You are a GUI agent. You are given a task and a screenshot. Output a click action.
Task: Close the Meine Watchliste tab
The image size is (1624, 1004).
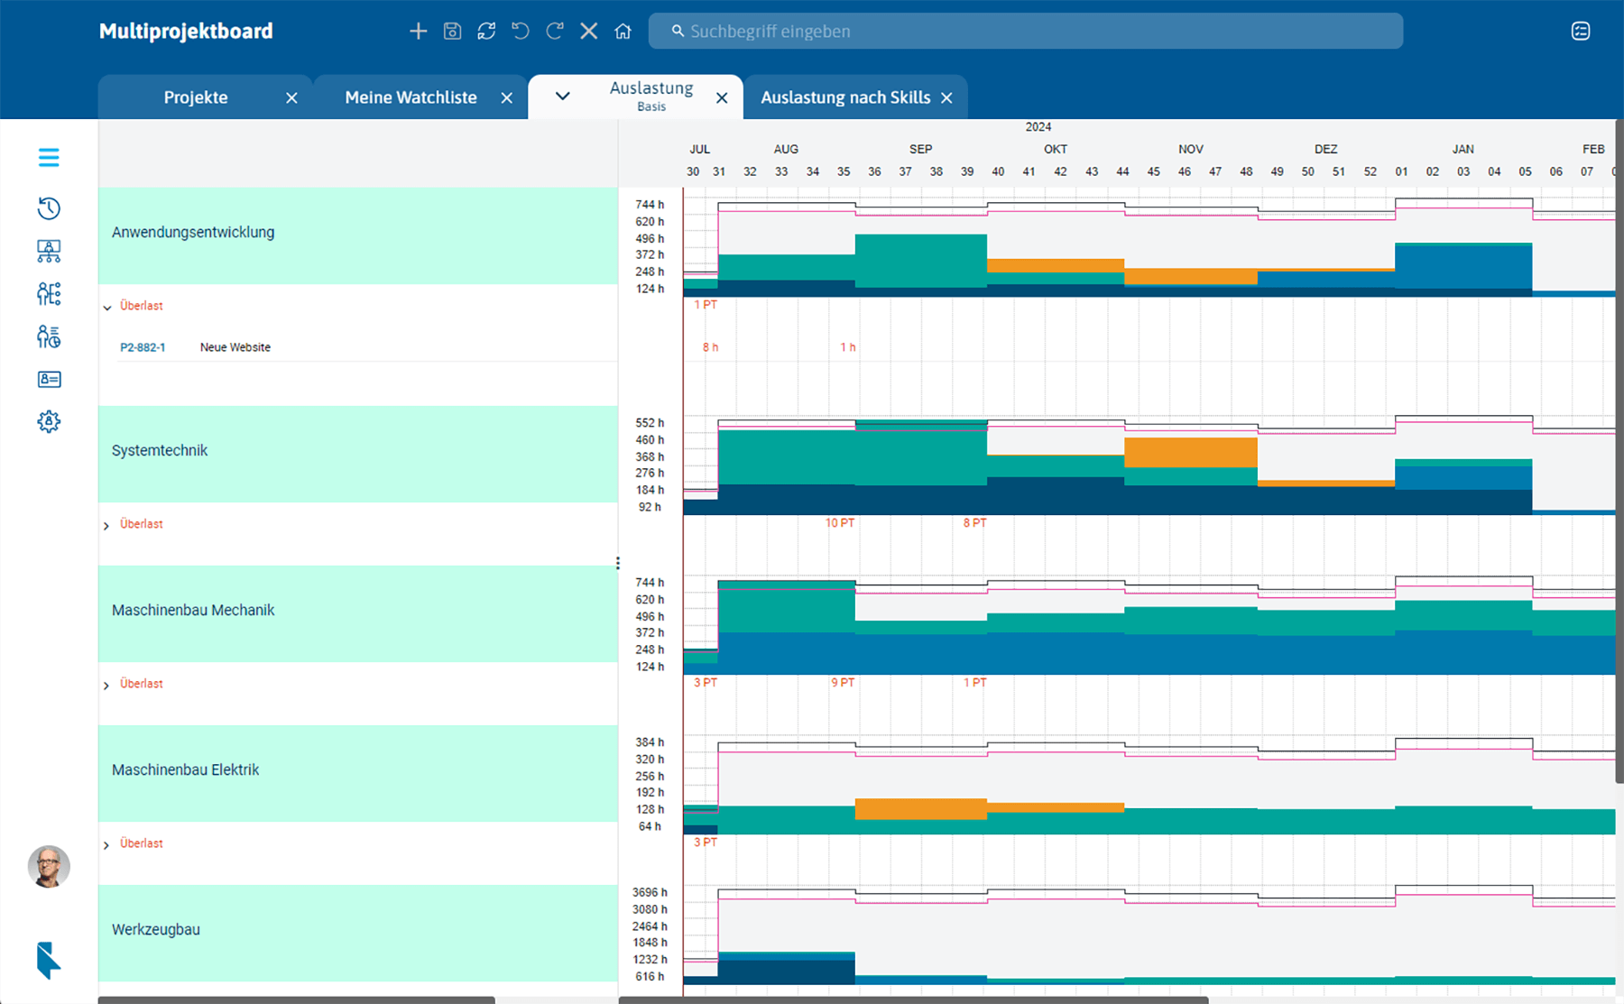coord(507,98)
